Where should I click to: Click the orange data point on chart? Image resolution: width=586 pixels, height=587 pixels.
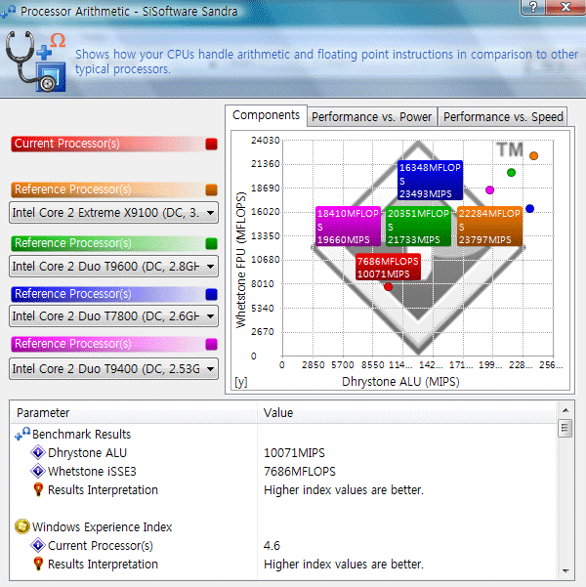click(533, 155)
